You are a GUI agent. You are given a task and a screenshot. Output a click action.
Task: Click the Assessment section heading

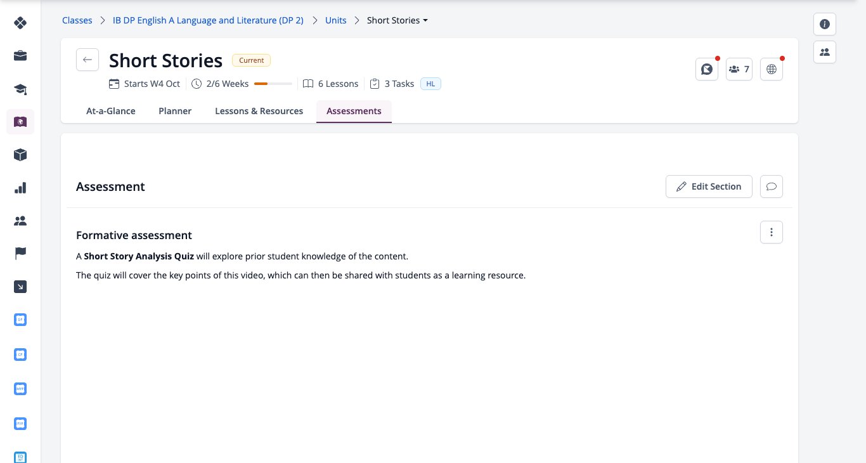pos(110,186)
